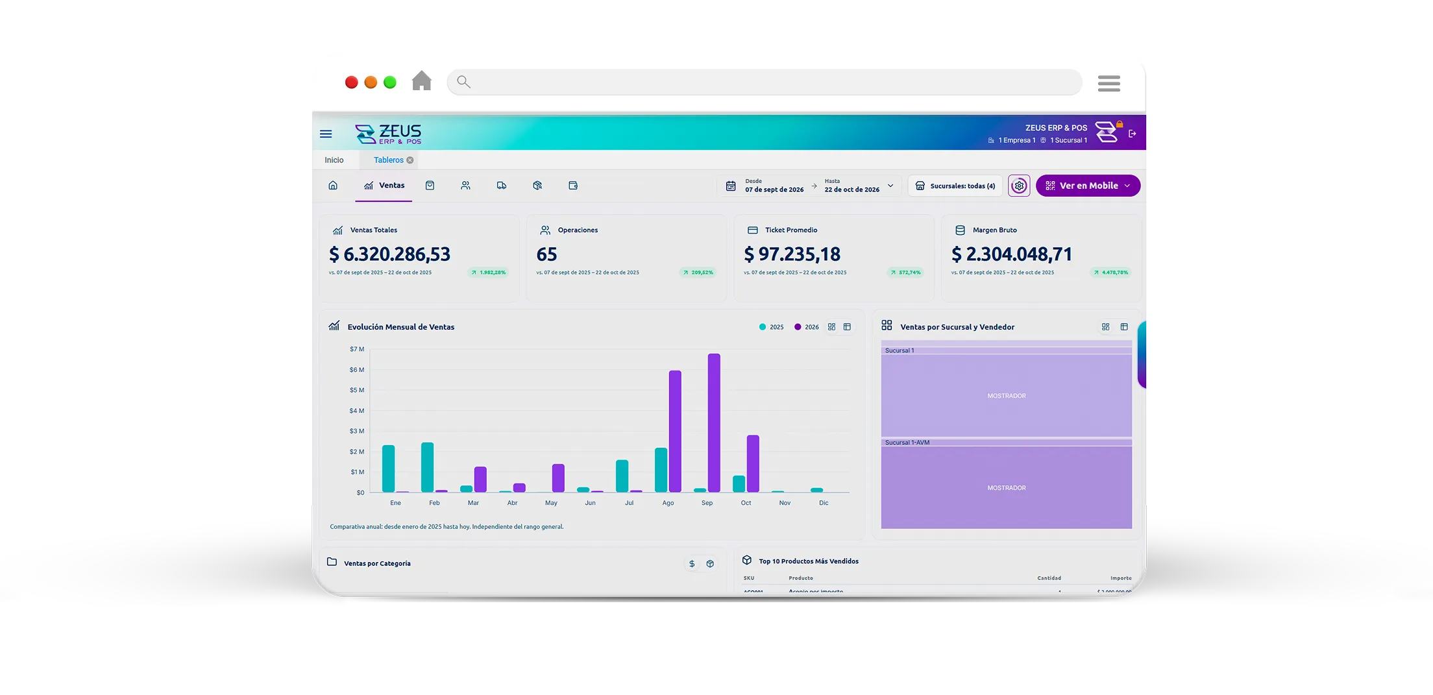
Task: Click the Cantidad column header
Action: 1049,578
